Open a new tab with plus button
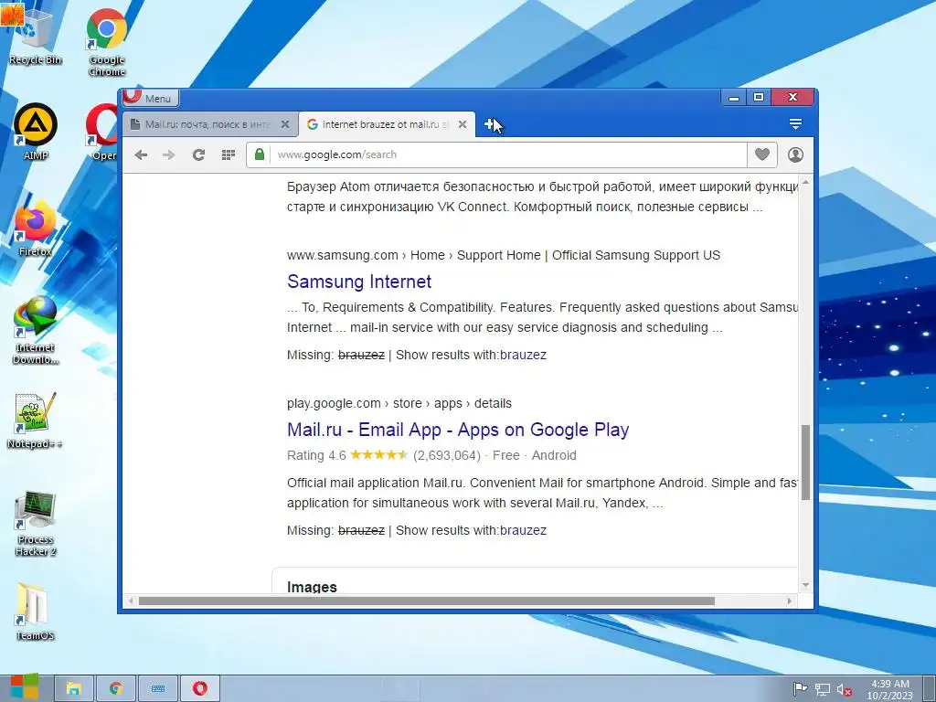936x702 pixels. 490,124
